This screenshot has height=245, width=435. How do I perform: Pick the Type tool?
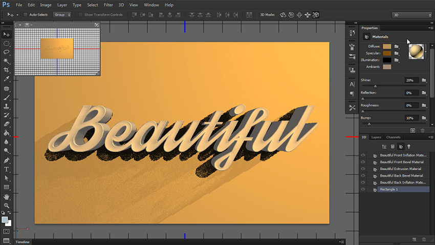click(7, 169)
